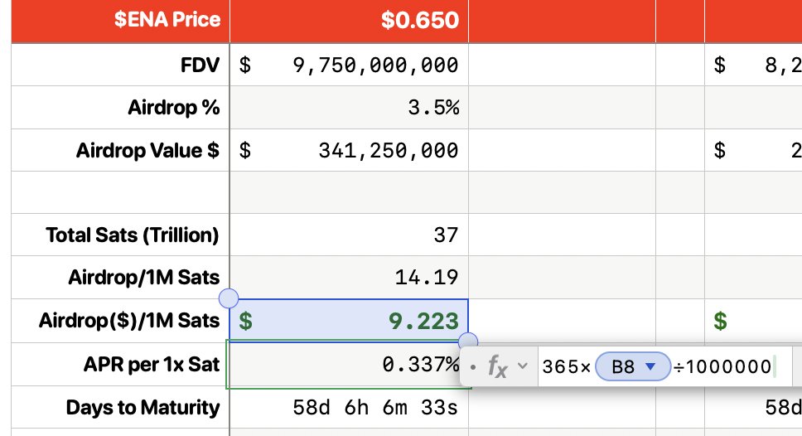The height and width of the screenshot is (436, 802).
Task: Select the 14.19 value cell
Action: [x=349, y=278]
